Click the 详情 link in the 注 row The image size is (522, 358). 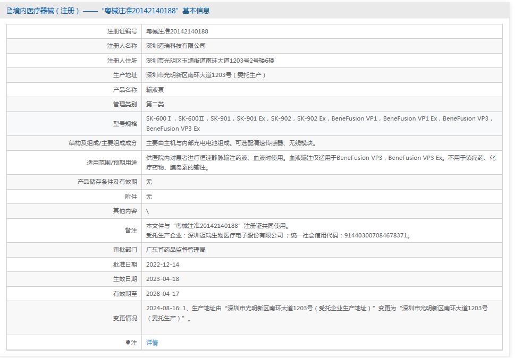[x=152, y=343]
